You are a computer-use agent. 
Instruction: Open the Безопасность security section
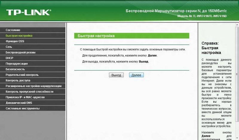(x=15, y=69)
